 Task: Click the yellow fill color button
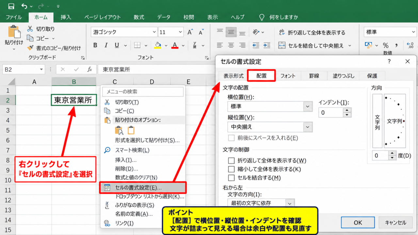coord(158,45)
